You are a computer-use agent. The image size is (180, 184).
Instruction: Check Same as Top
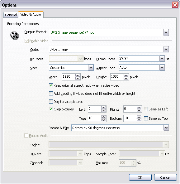pos(146,118)
